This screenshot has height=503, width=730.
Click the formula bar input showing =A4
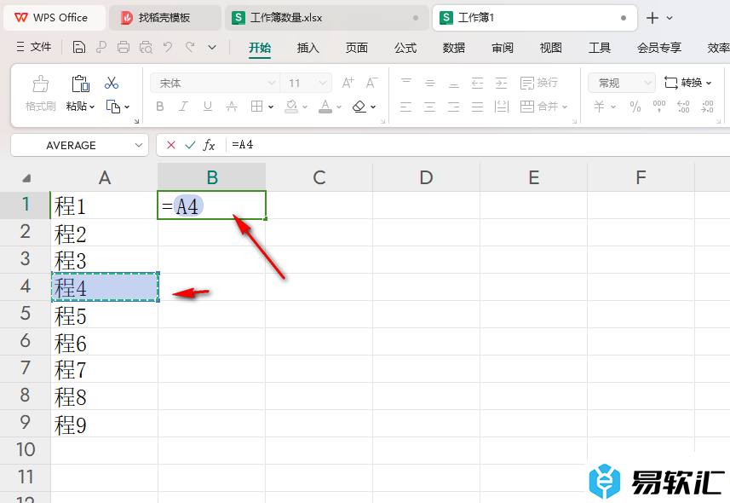(x=477, y=145)
